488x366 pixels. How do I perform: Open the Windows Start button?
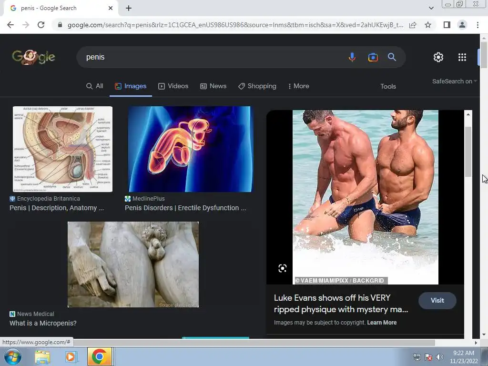[13, 356]
